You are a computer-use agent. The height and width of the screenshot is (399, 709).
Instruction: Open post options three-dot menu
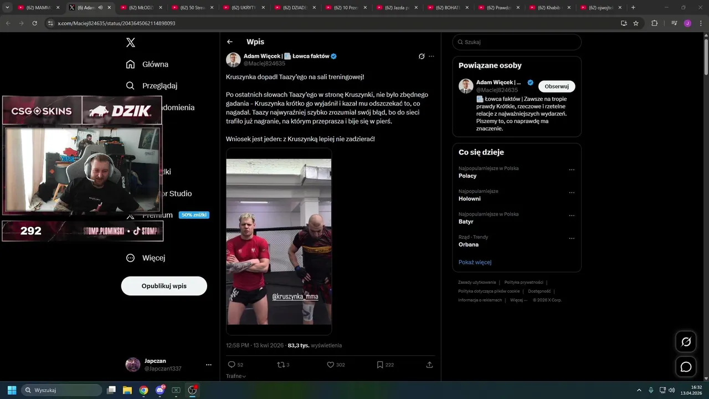pos(431,57)
